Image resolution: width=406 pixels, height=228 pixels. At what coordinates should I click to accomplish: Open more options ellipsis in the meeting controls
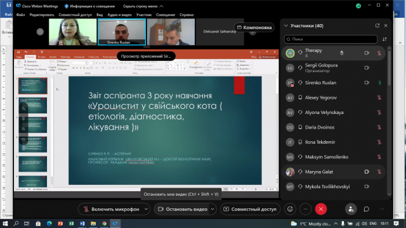click(x=306, y=209)
